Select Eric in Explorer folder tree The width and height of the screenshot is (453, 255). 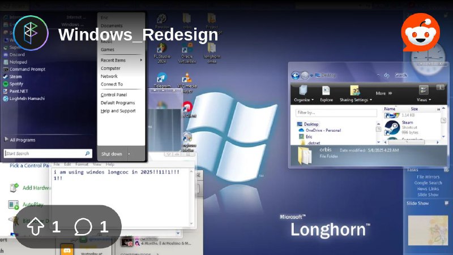306,137
